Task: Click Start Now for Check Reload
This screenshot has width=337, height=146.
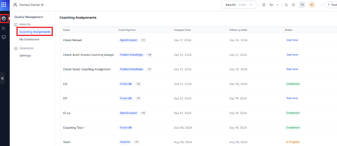Action: click(292, 40)
